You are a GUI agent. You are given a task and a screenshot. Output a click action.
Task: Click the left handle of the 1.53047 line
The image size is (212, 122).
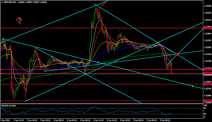(x=1, y=73)
